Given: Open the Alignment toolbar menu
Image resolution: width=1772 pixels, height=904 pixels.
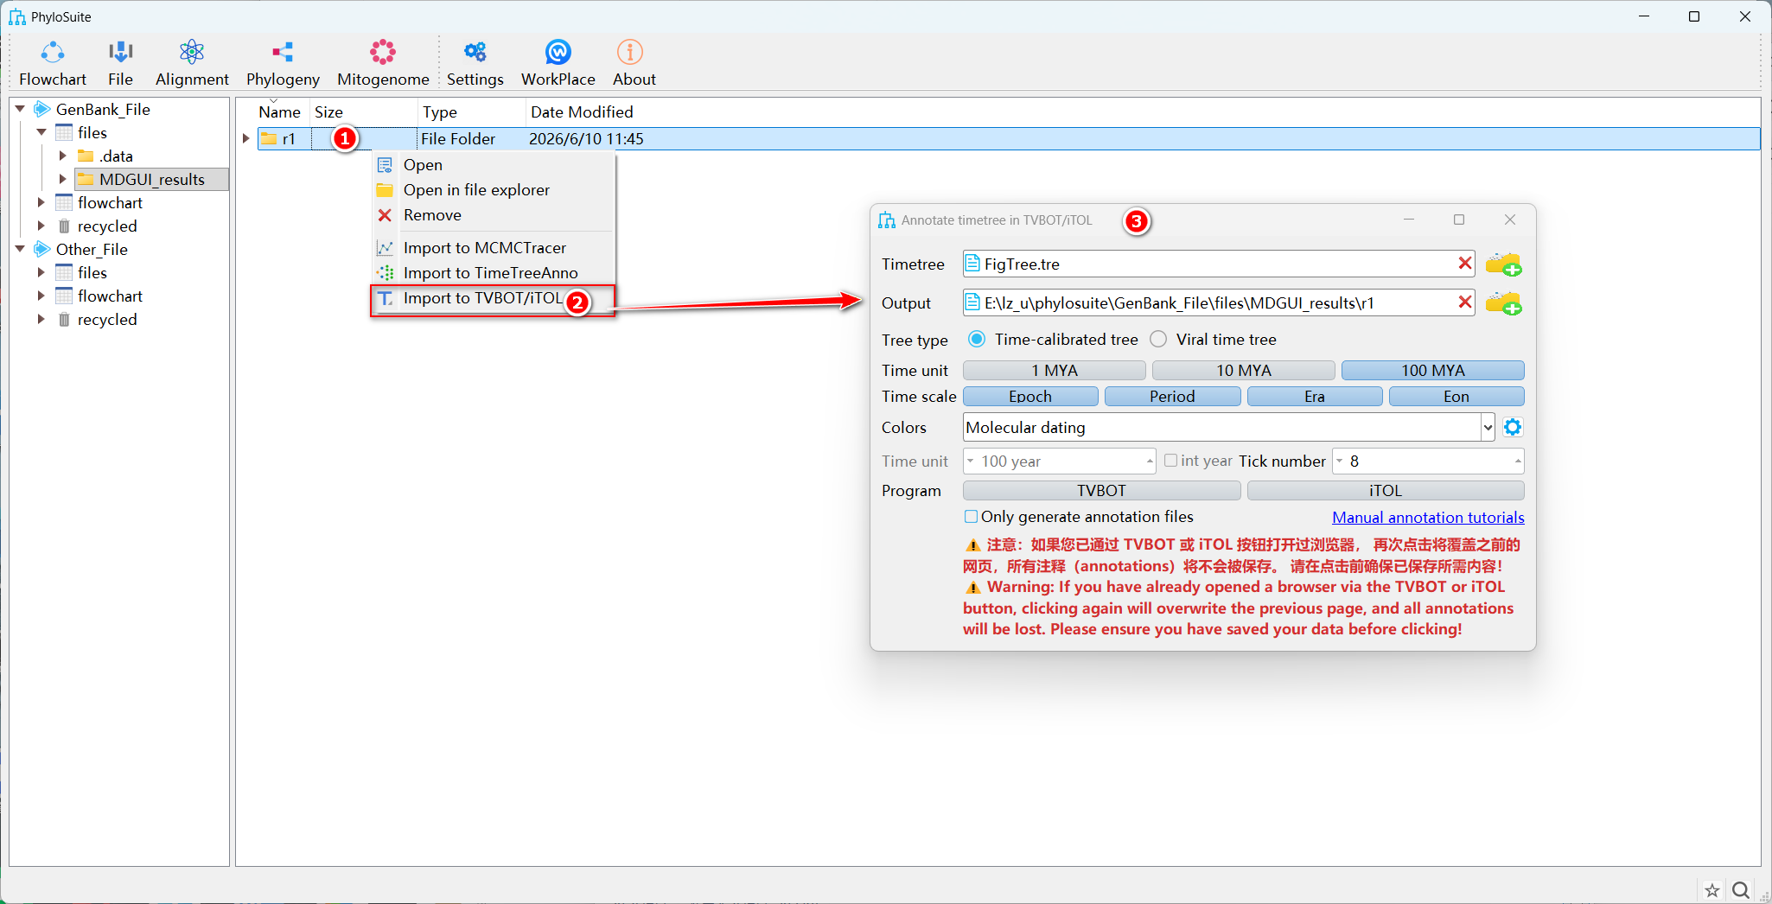Looking at the screenshot, I should point(192,62).
